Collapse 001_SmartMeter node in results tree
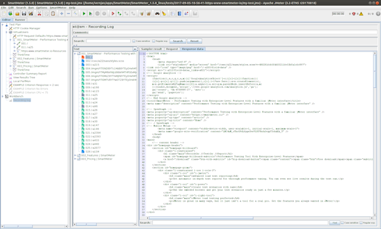Screen dimensions: 381x229 [x=75, y=53]
